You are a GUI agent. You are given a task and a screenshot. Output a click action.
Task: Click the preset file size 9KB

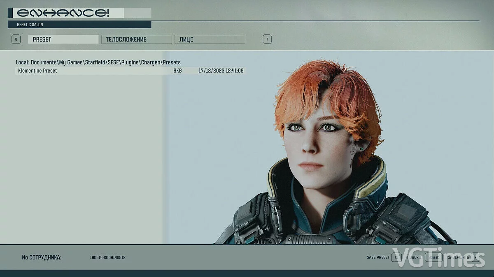point(177,71)
